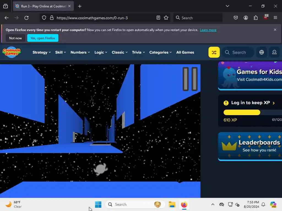Open the Firefox account icon
Image resolution: width=282 pixels, height=211 pixels.
[x=246, y=18]
